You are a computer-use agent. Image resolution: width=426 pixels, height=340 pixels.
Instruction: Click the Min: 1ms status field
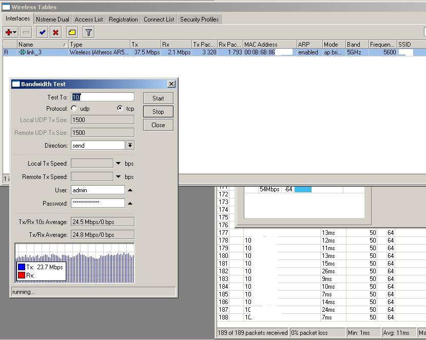tap(363, 333)
